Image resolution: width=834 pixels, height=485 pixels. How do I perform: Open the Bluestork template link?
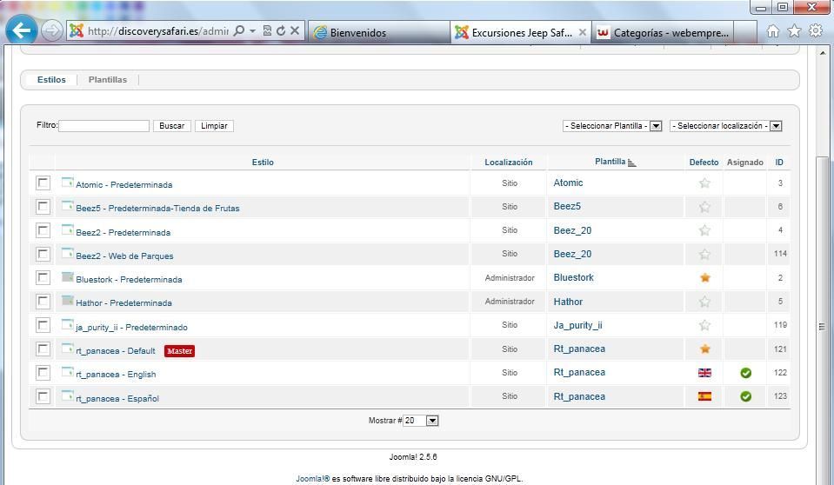point(573,277)
